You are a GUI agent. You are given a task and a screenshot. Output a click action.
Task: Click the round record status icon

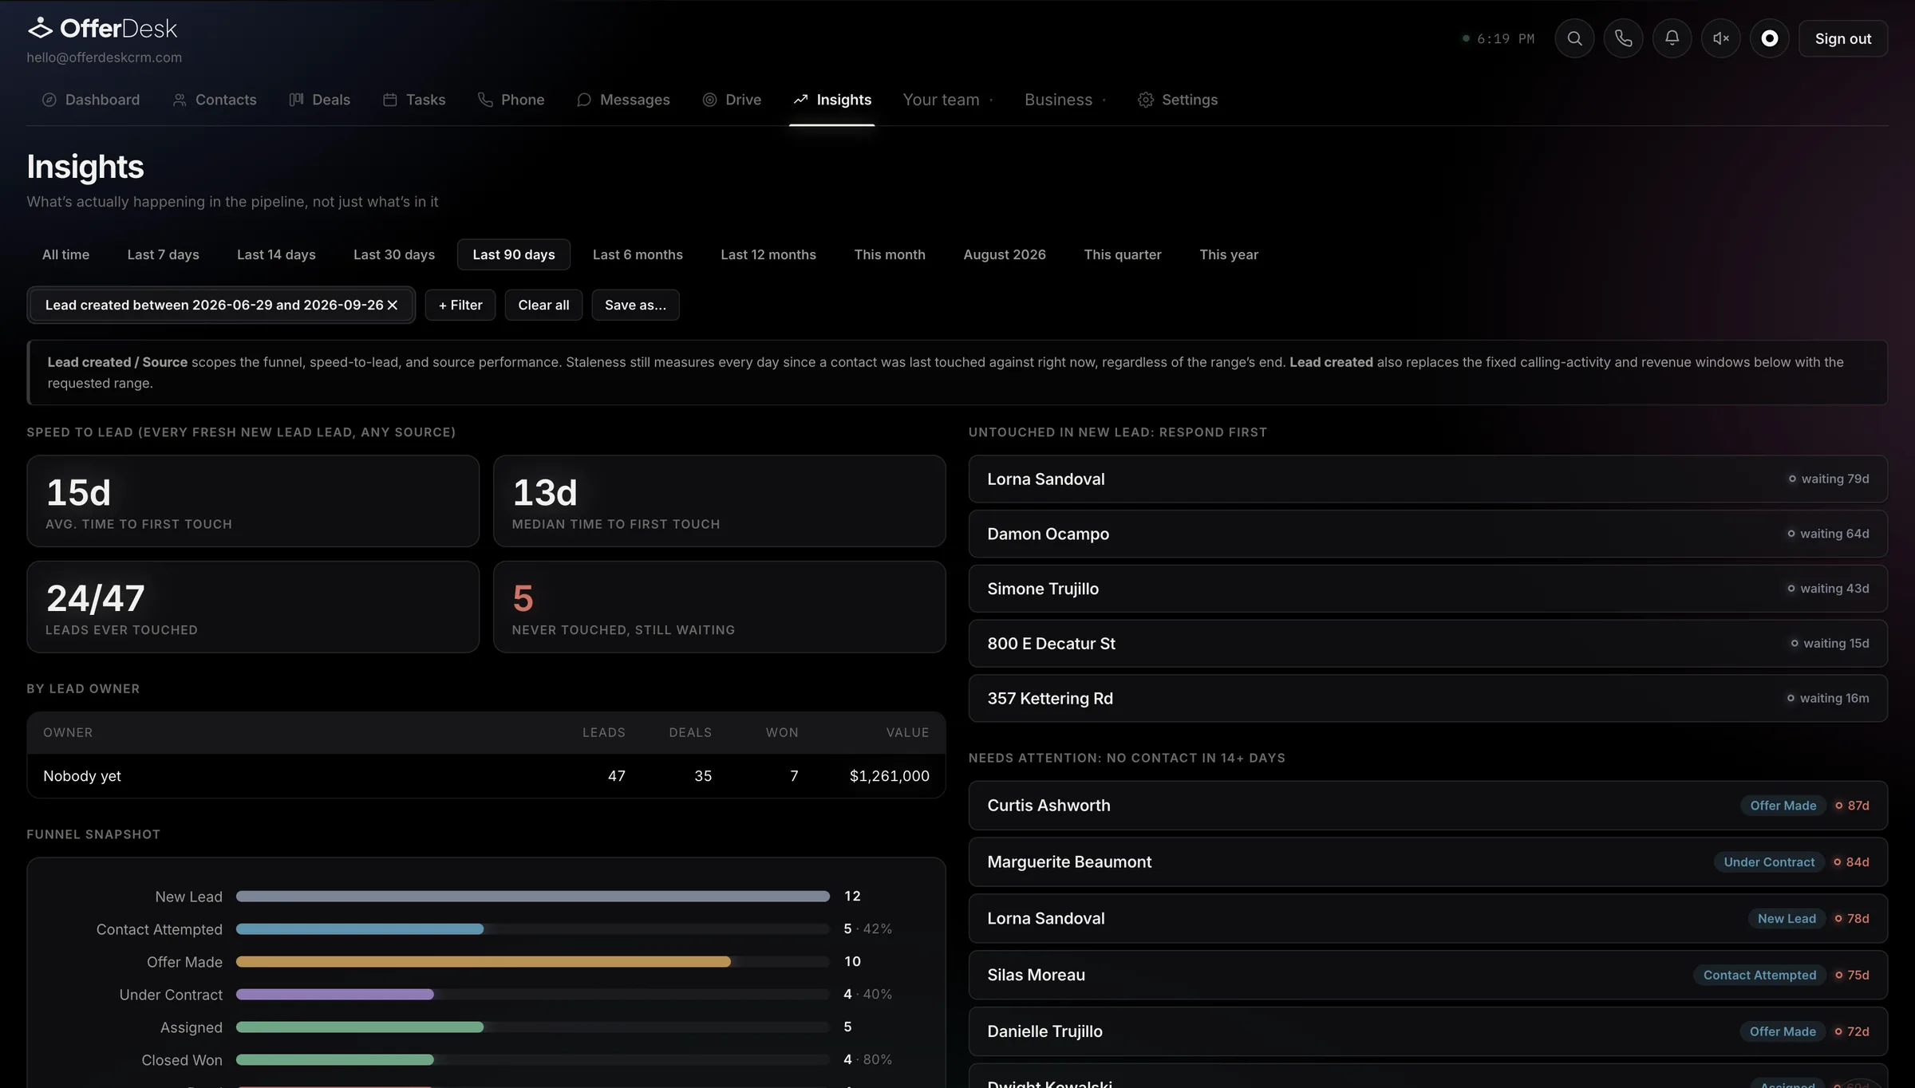click(x=1769, y=38)
